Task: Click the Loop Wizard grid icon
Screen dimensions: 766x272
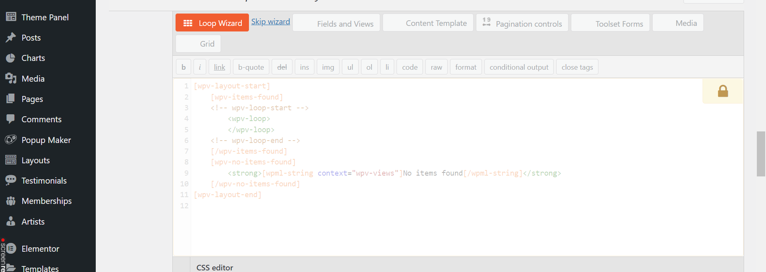Action: pos(188,23)
